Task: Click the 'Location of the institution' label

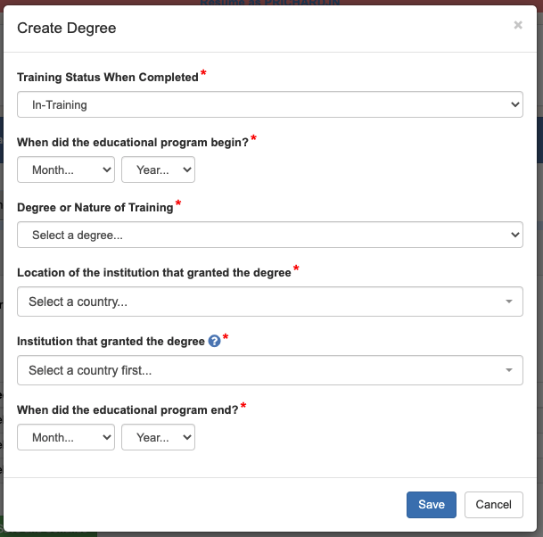Action: (x=154, y=273)
